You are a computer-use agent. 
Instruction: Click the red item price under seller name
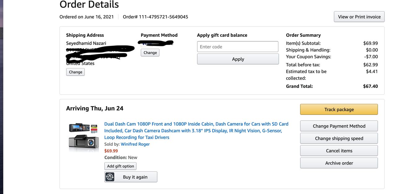pos(111,151)
